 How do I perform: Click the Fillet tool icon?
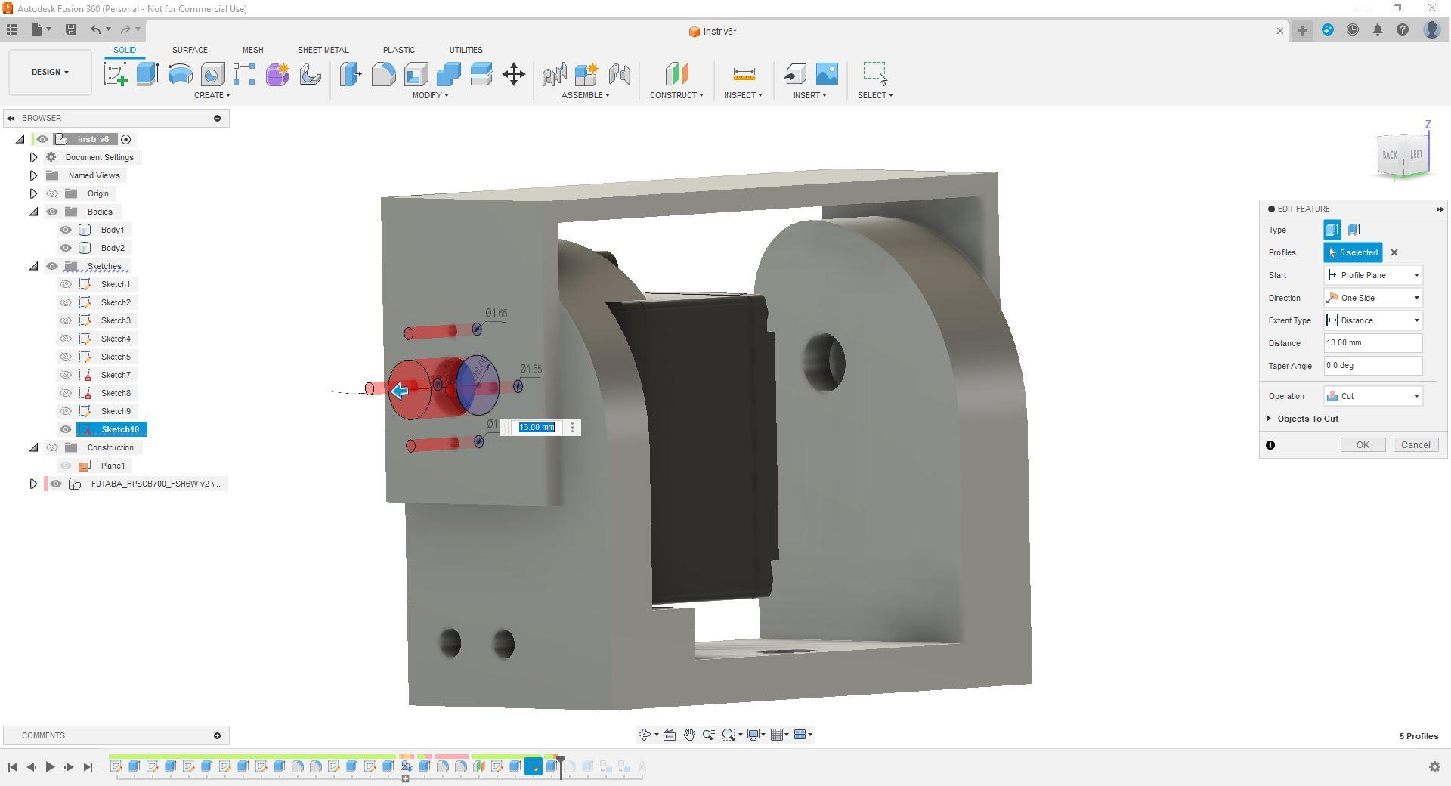pos(383,74)
